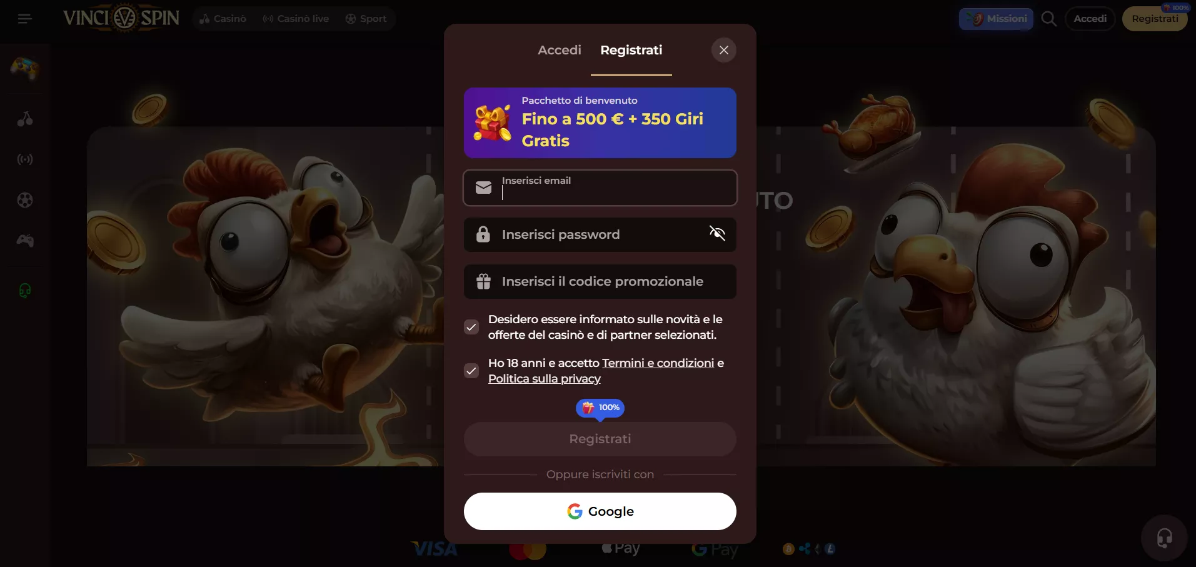This screenshot has height=567, width=1196.
Task: Click the promotional code input field
Action: point(600,281)
